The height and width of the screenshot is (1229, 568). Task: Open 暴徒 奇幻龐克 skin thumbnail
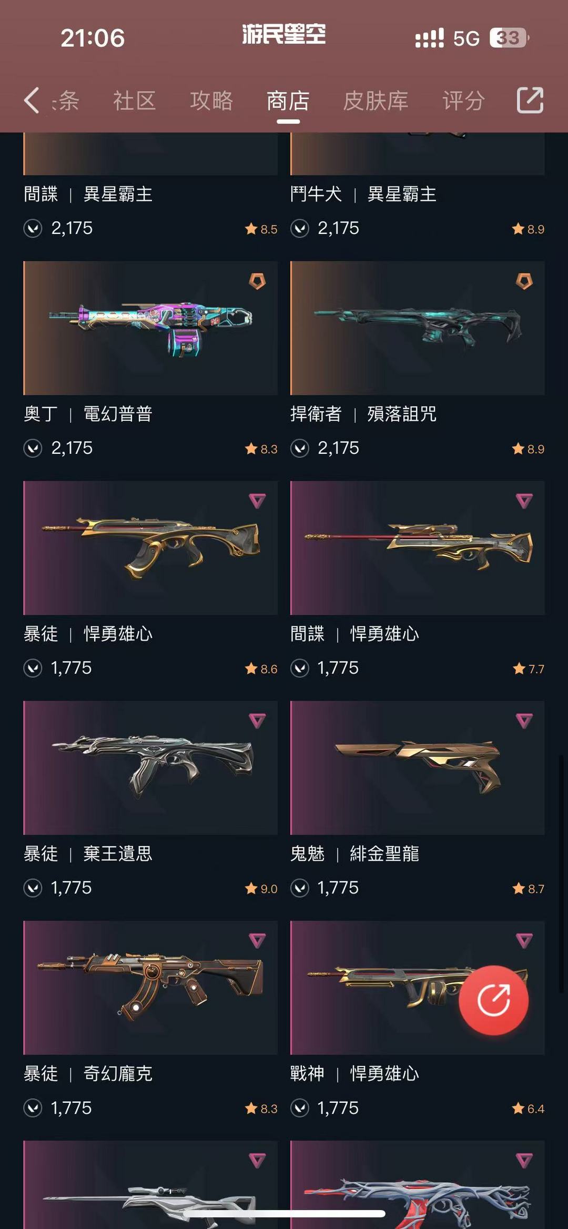coord(150,988)
